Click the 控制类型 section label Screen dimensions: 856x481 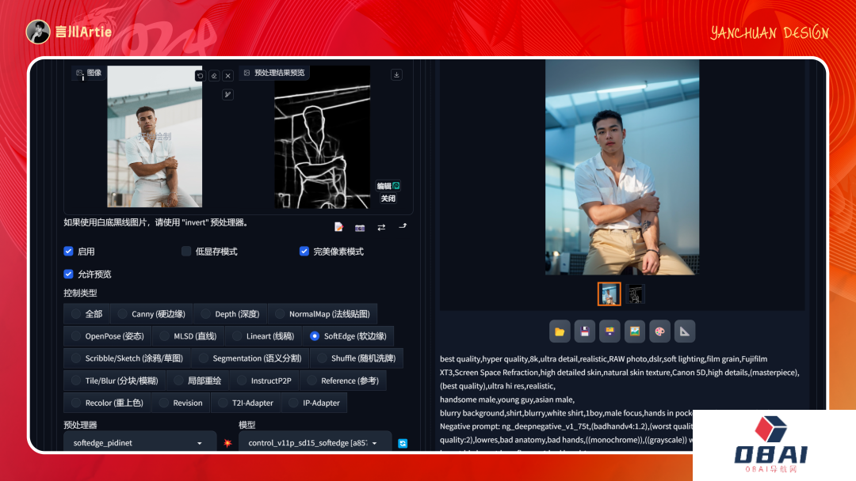[80, 293]
